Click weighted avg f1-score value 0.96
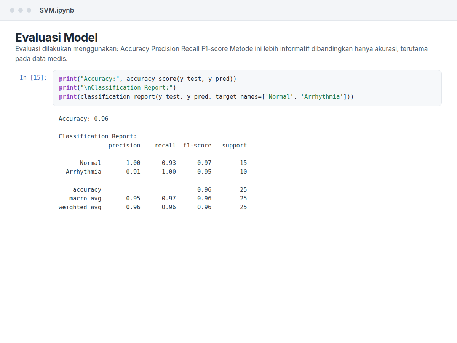This screenshot has width=457, height=343. point(205,207)
